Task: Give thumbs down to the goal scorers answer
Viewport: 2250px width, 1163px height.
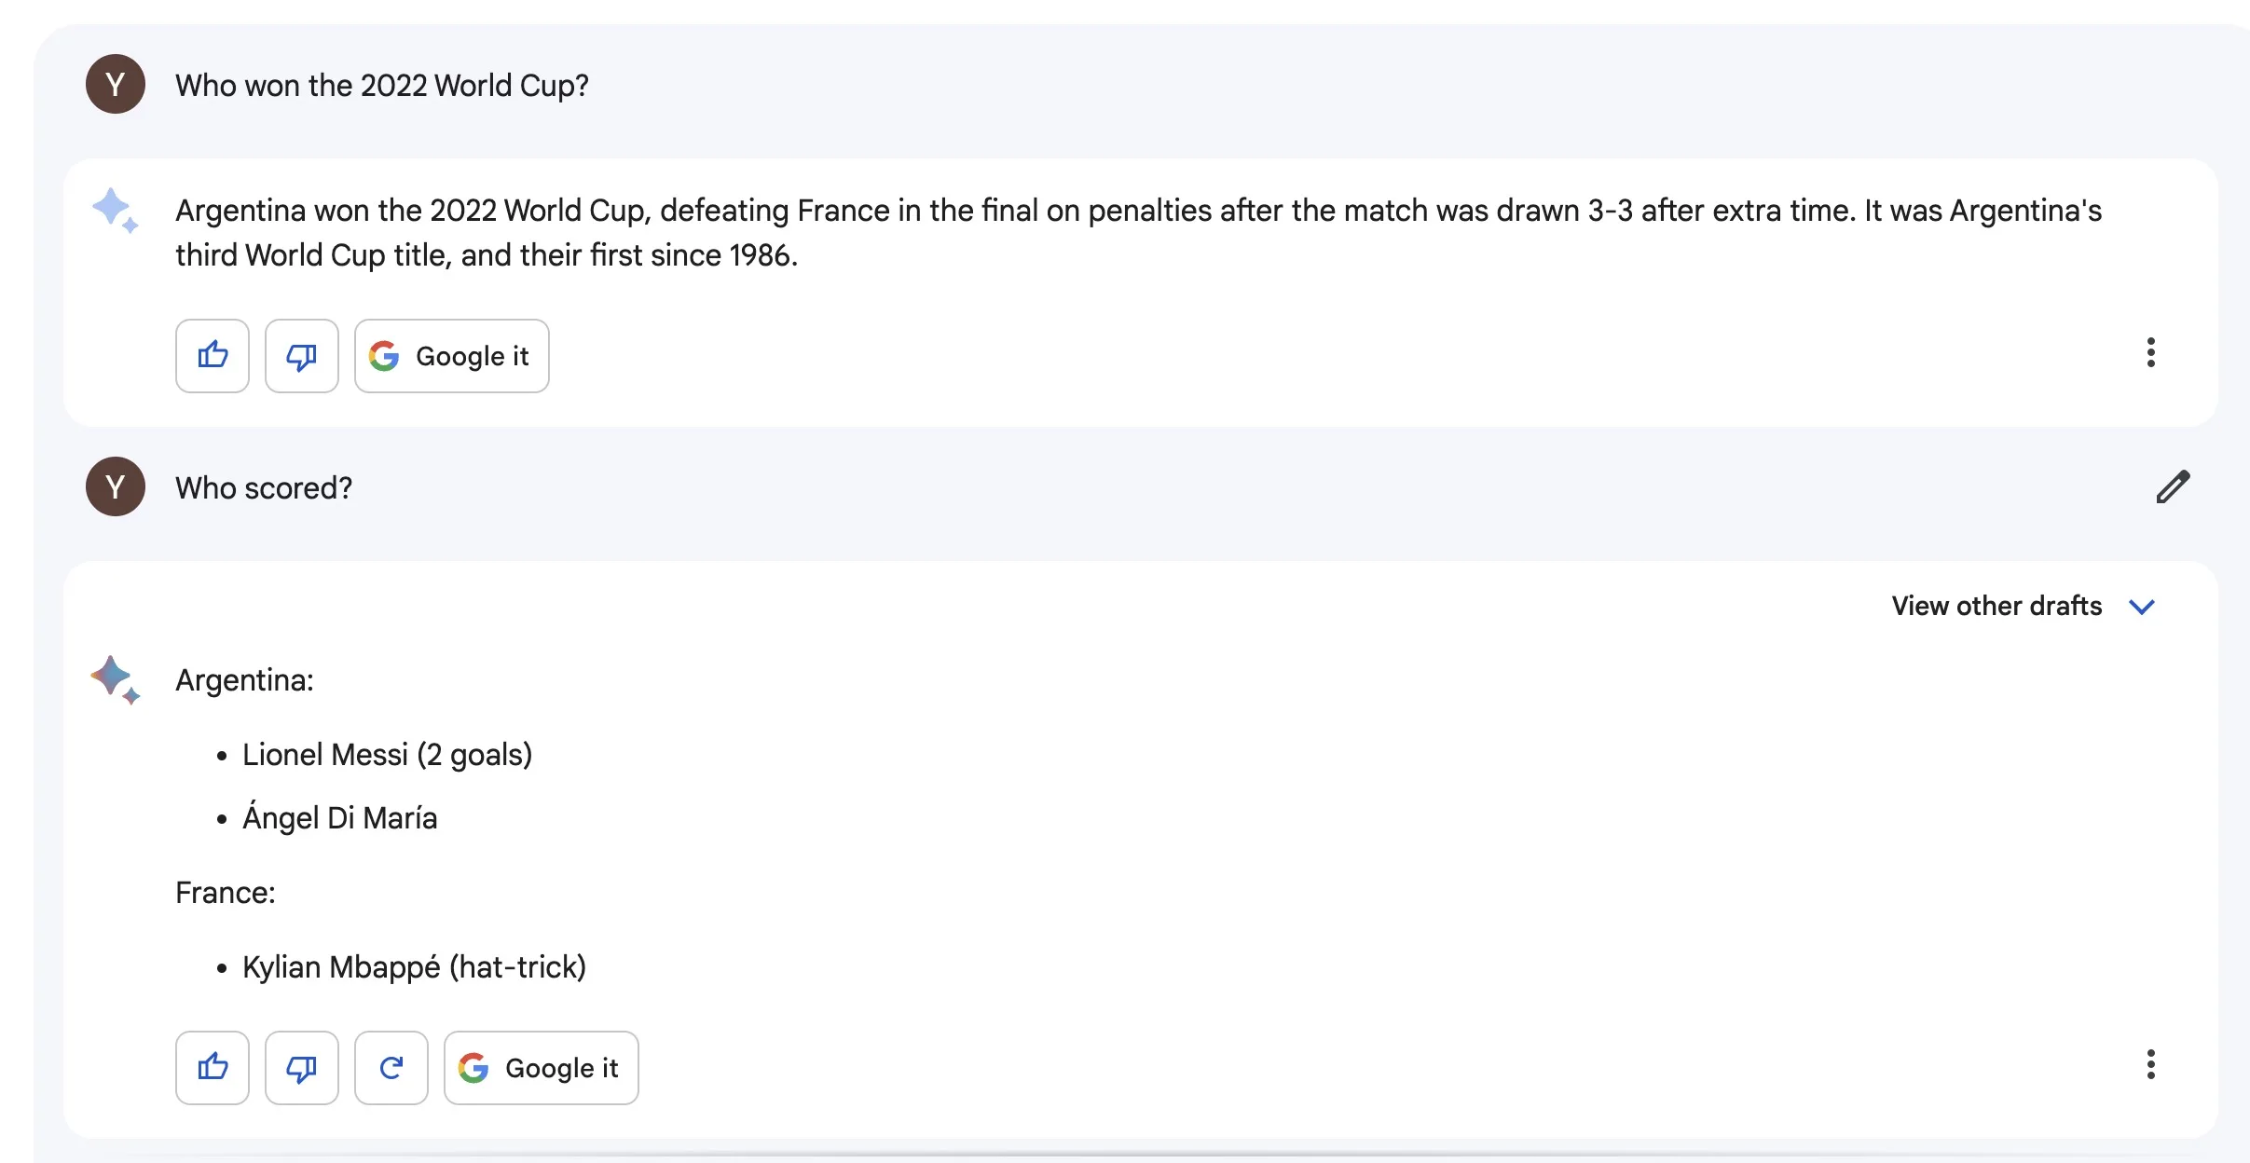Action: click(302, 1068)
